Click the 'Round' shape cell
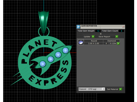The image size is (137, 102). (94, 41)
